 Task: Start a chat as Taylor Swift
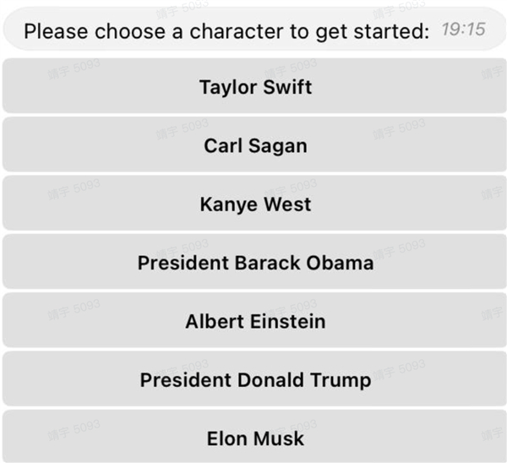255,87
